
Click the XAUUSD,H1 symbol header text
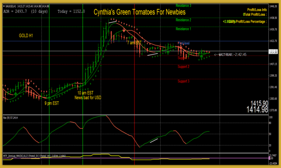(11, 6)
